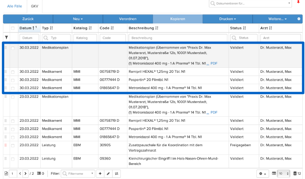Click the red drag handle on row 30905

click(6, 145)
